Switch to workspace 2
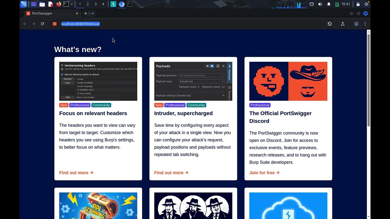Screen dimensions: 390x219 (88, 4)
